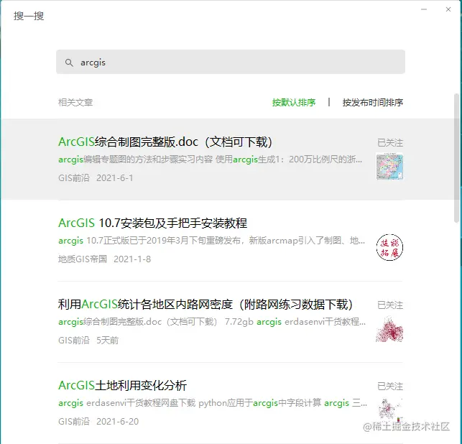Click 已关注 on the 综合制图完整版 article

[390, 142]
